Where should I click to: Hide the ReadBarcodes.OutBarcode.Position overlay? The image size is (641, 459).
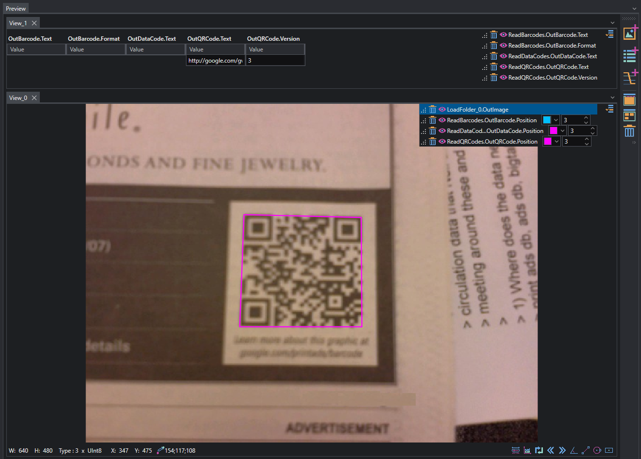tap(442, 120)
